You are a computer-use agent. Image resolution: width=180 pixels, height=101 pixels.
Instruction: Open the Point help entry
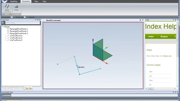[x=151, y=72]
